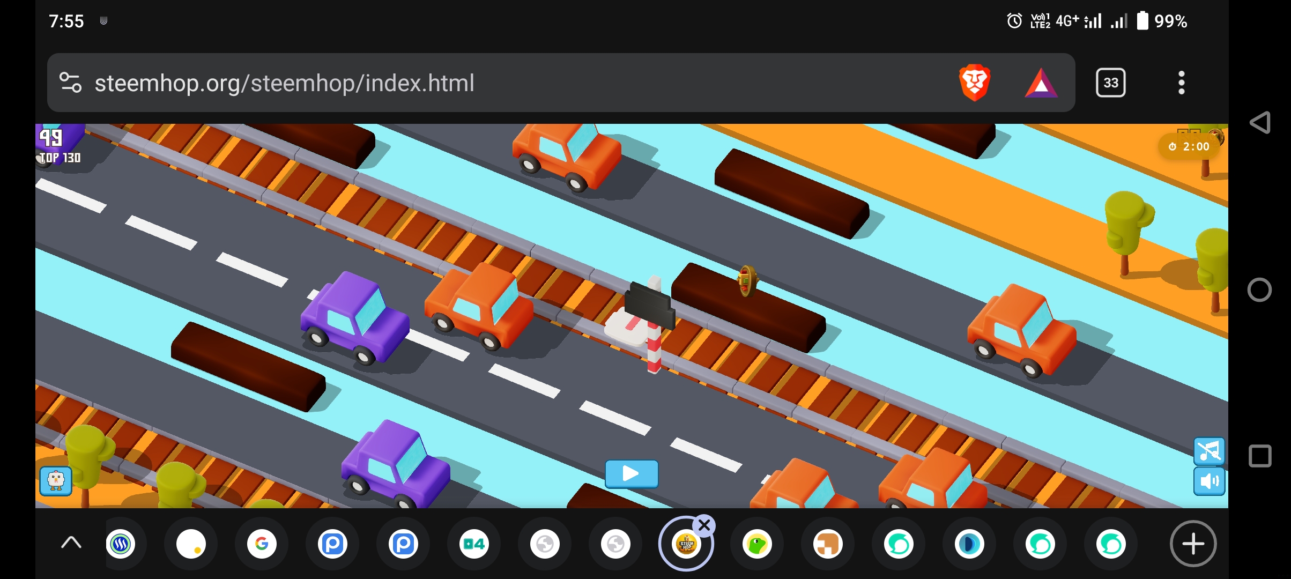Toggle the game sound speaker button
Image resolution: width=1291 pixels, height=579 pixels.
(x=1209, y=481)
